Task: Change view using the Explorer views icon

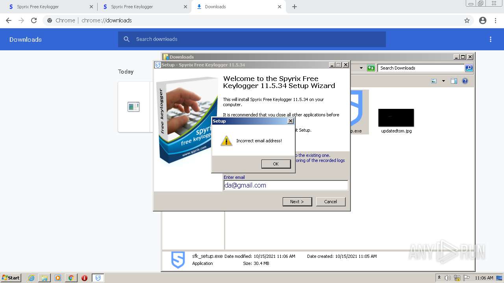Action: [x=434, y=81]
